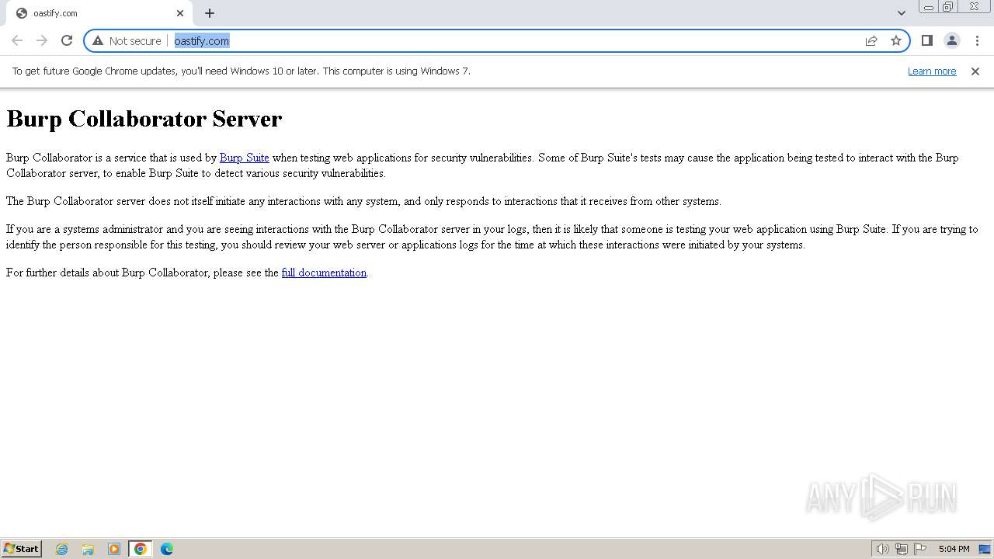Open the full documentation link

[x=324, y=273]
